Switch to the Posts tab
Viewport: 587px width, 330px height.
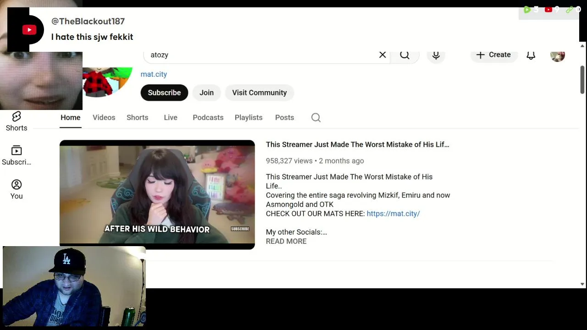(284, 118)
